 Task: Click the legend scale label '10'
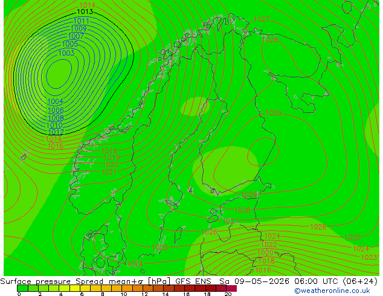(124, 294)
